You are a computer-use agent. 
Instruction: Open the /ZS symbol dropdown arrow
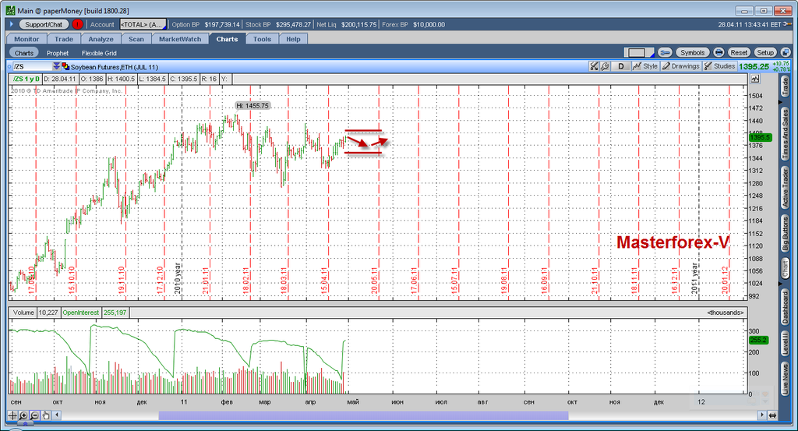tap(56, 67)
